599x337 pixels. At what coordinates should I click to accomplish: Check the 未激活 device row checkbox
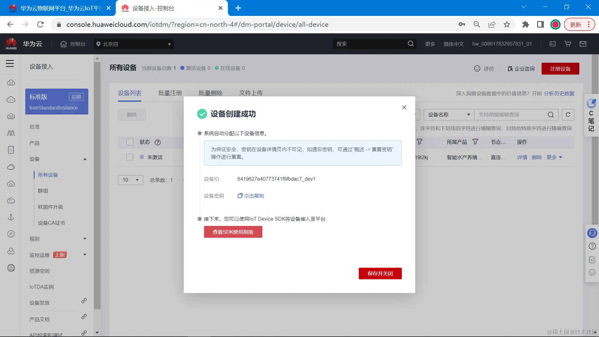click(x=130, y=157)
